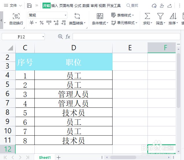Click the 员工 cell in row 4

coord(73,75)
